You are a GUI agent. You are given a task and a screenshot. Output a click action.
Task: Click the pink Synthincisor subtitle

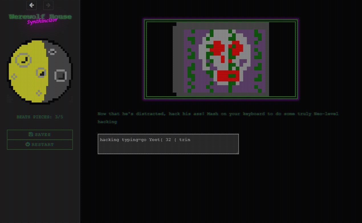pyautogui.click(x=42, y=21)
